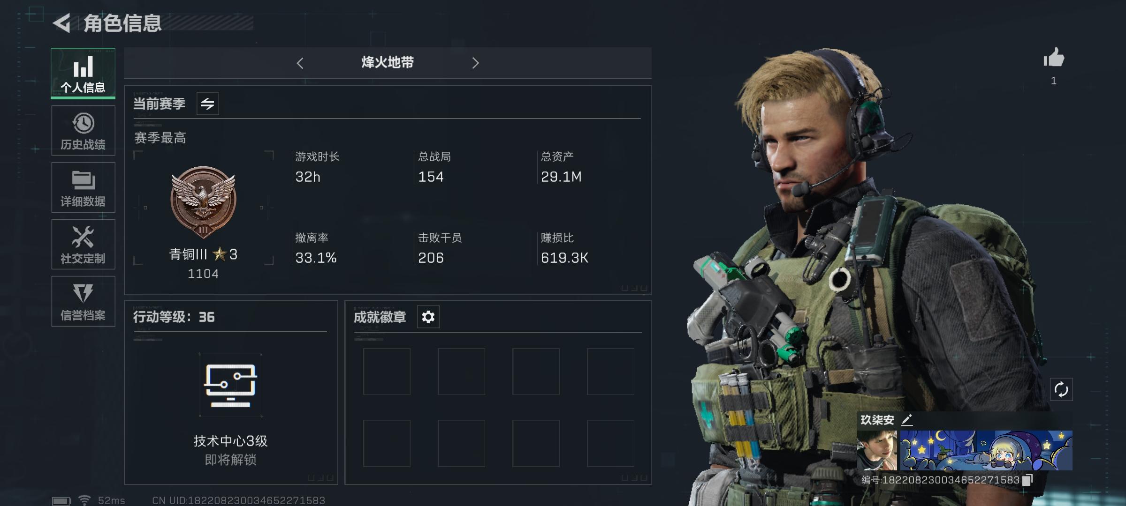Open the 详细数据 sidebar icon
The height and width of the screenshot is (506, 1126).
(83, 187)
